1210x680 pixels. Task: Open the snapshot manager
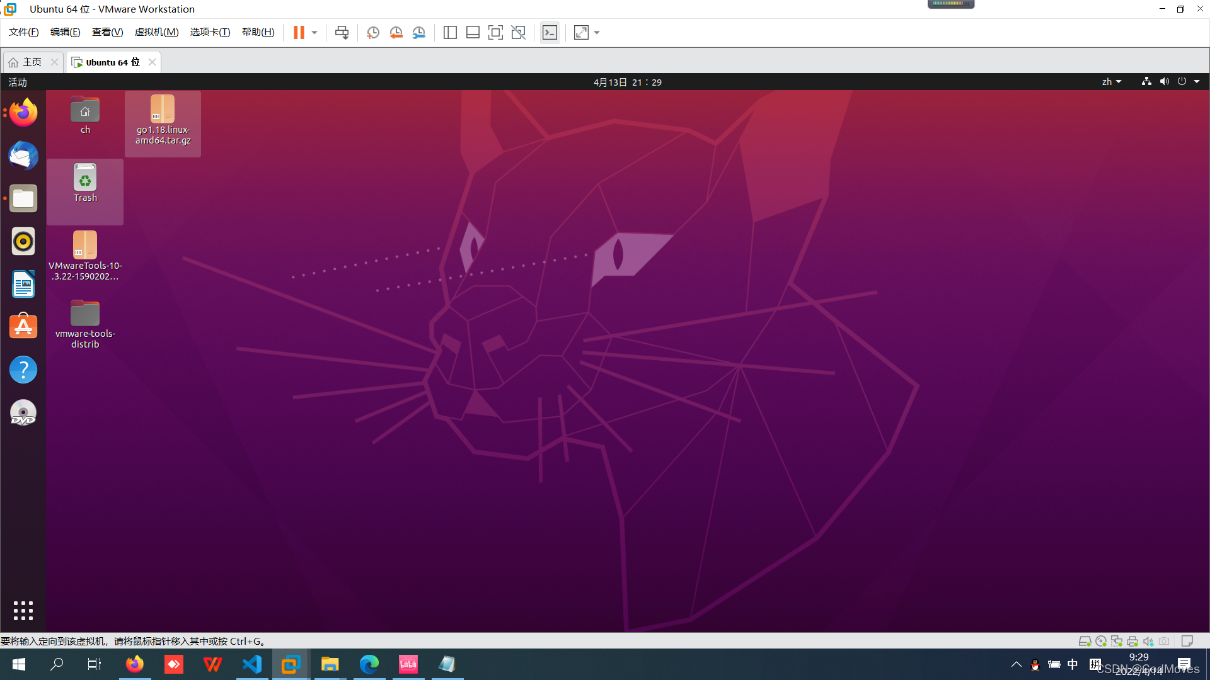coord(419,33)
